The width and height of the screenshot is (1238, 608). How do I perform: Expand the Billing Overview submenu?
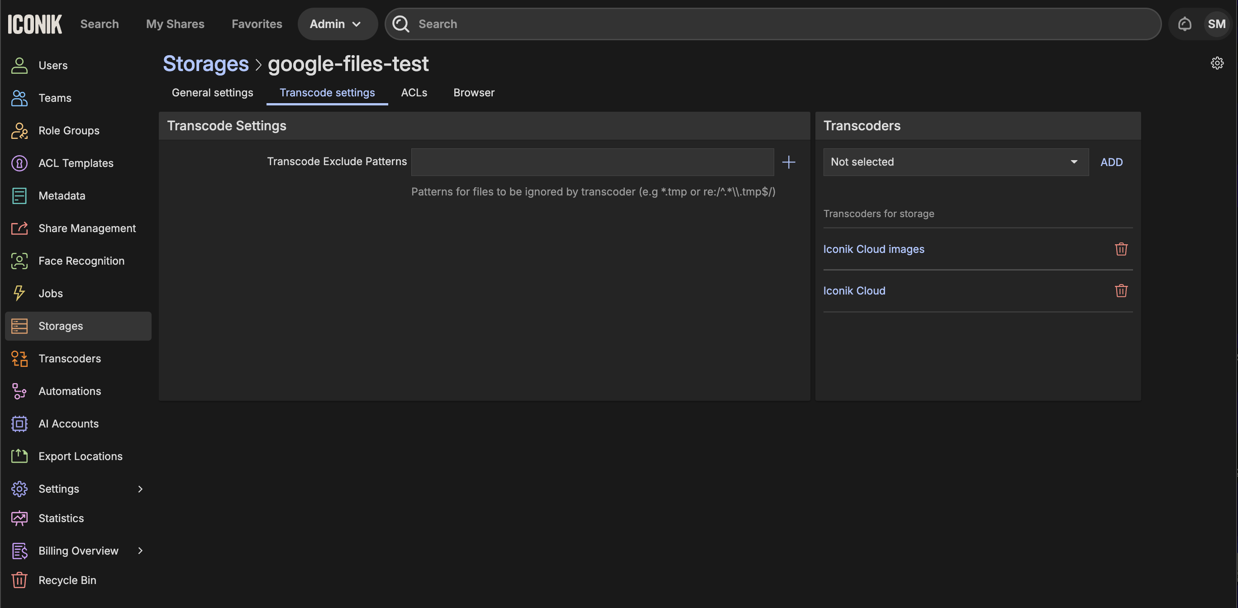(140, 551)
